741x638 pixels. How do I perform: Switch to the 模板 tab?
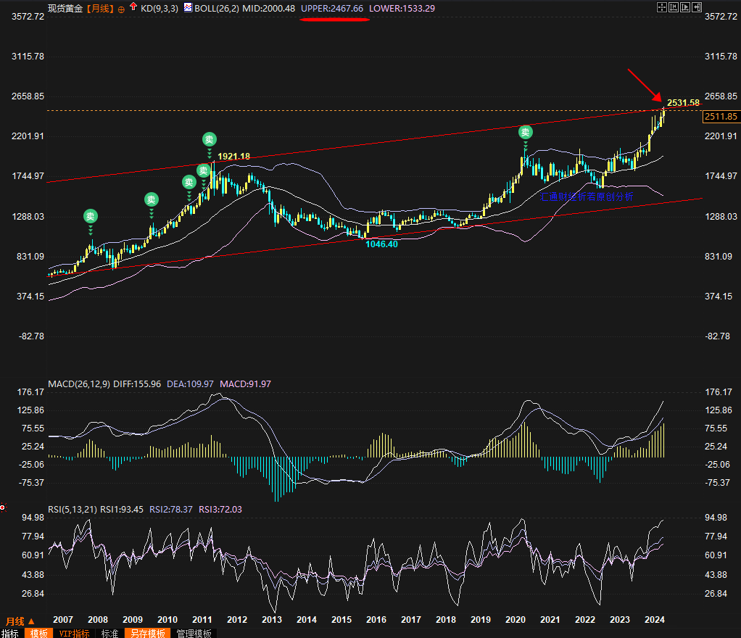point(39,633)
